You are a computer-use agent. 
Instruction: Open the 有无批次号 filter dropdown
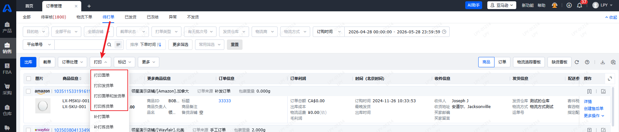click(200, 32)
